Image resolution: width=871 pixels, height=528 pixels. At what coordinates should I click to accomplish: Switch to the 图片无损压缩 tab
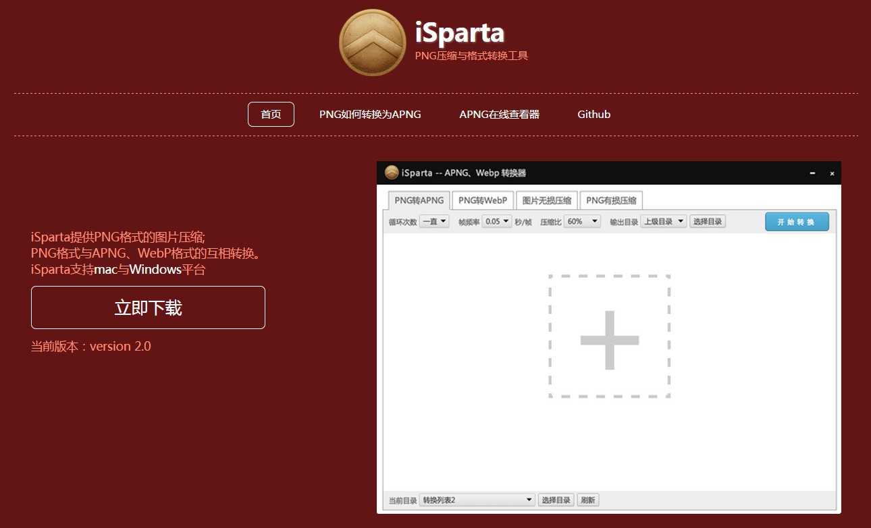(547, 200)
